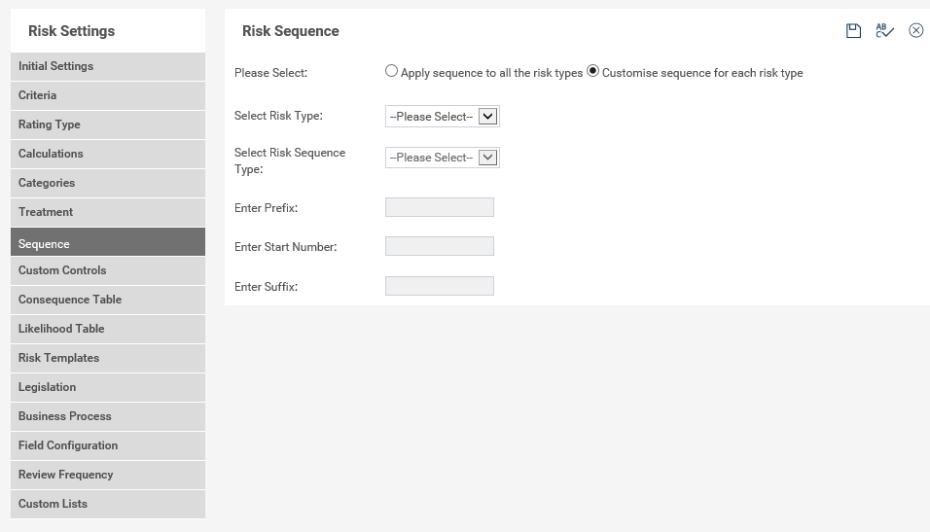Click the save disk icon
The width and height of the screenshot is (930, 532).
point(853,31)
